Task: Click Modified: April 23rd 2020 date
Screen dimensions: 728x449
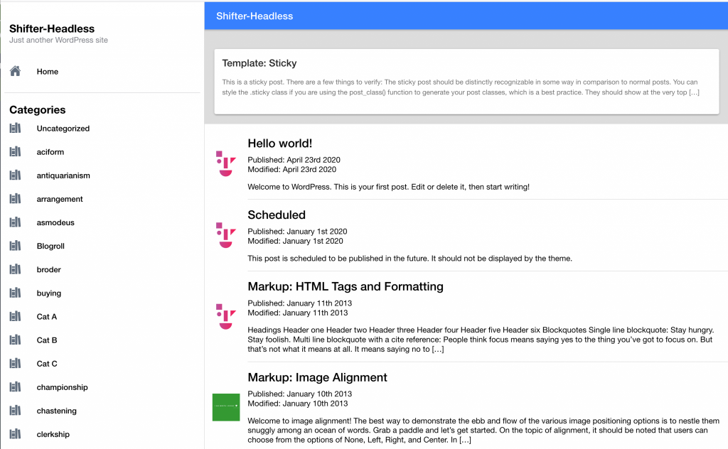Action: (x=292, y=170)
